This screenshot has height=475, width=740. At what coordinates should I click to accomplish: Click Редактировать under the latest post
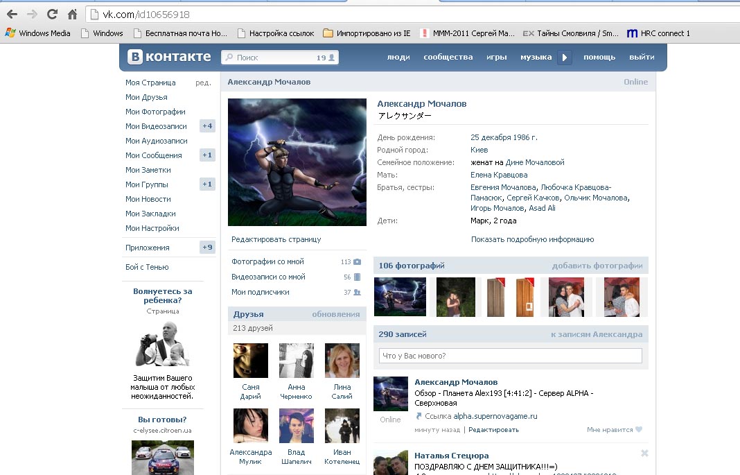click(x=493, y=430)
